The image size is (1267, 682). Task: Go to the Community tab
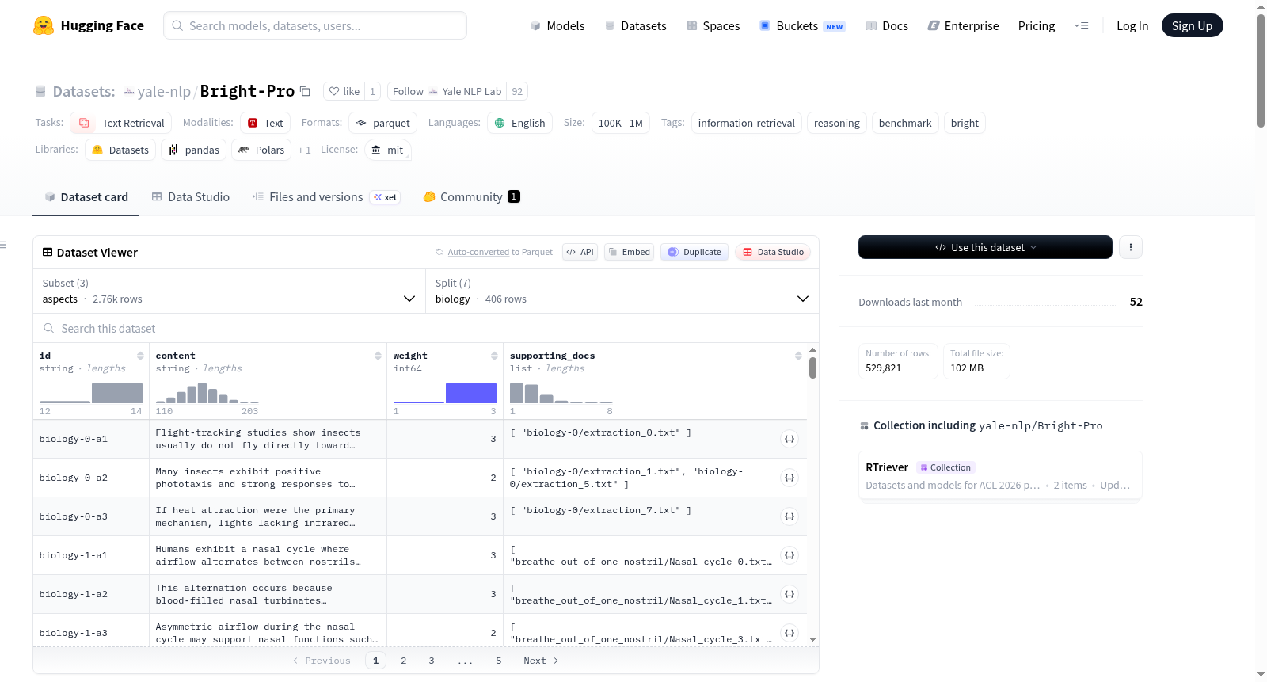[x=472, y=196]
